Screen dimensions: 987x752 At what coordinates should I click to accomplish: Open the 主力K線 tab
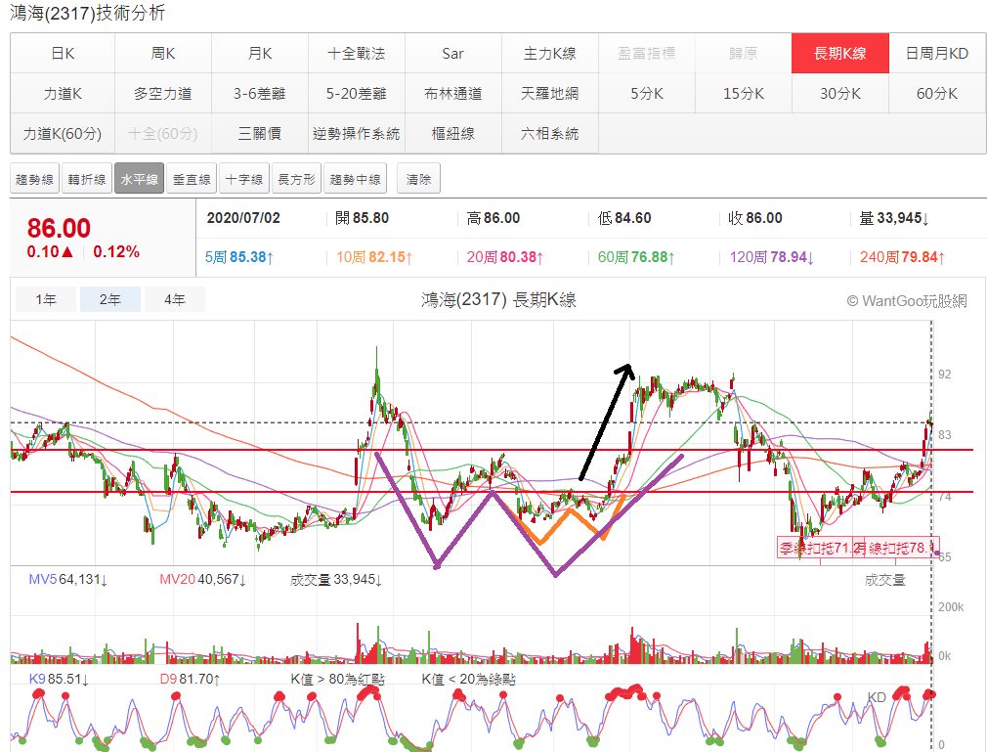pyautogui.click(x=550, y=54)
